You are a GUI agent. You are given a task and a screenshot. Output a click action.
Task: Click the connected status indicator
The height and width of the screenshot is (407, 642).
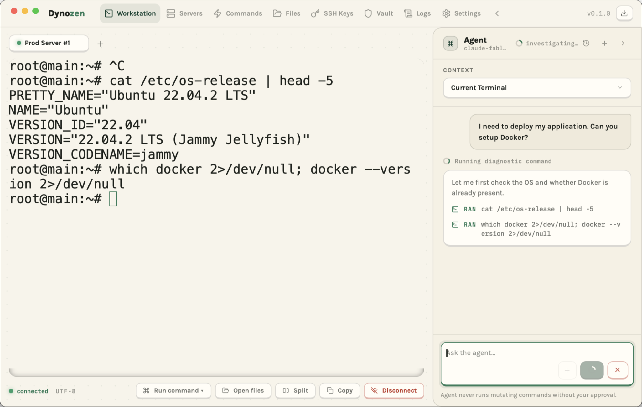(28, 391)
